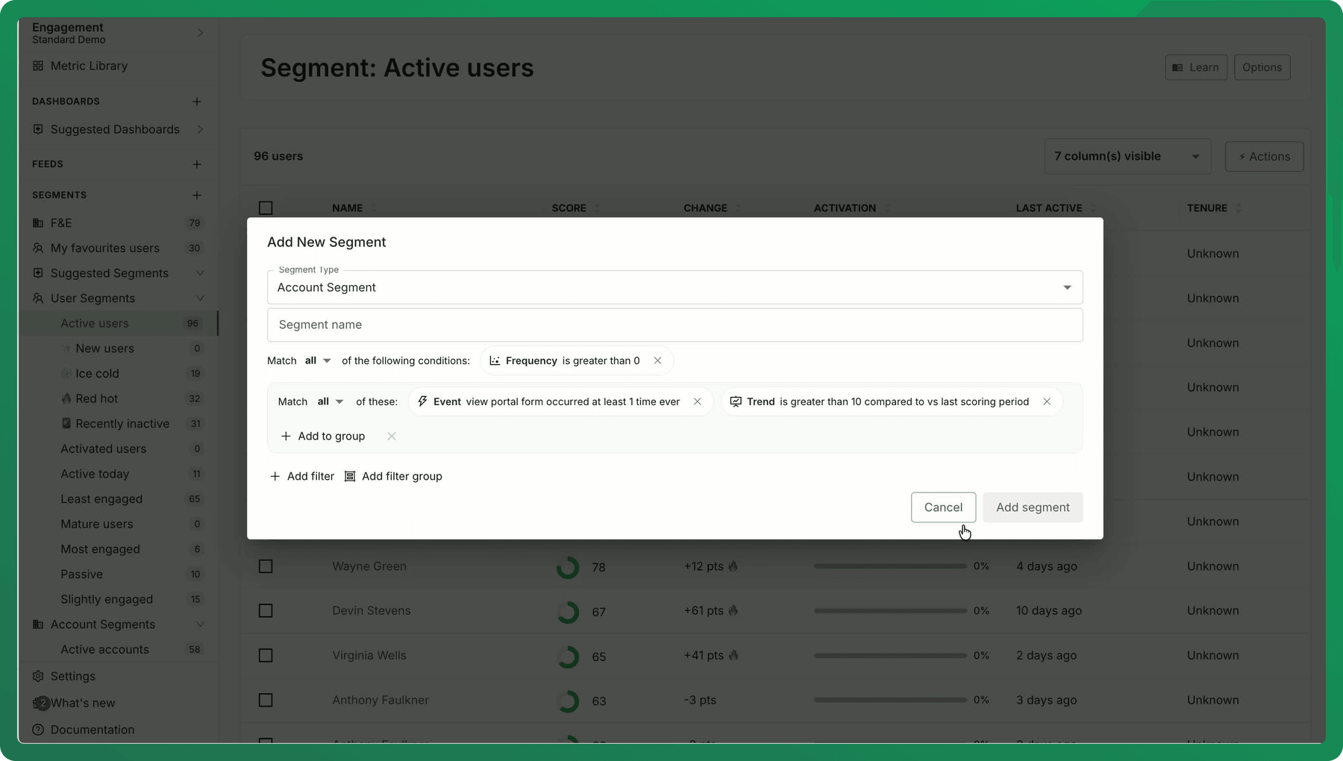1343x761 pixels.
Task: Open the Options button
Action: tap(1262, 67)
